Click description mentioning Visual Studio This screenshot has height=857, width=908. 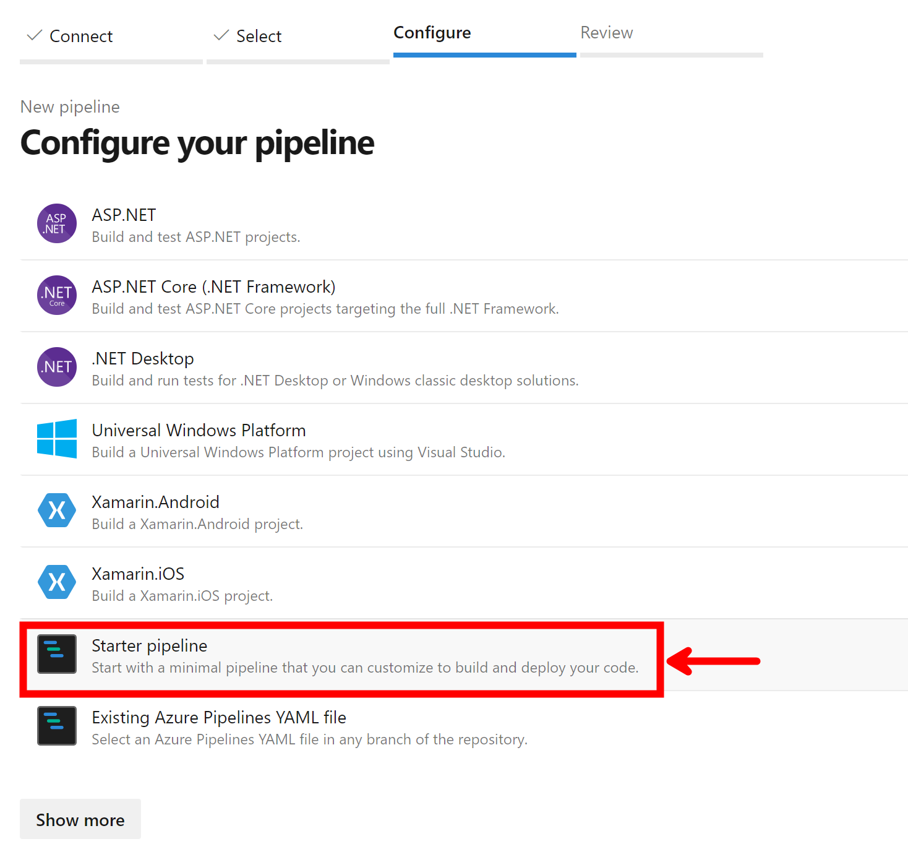(x=299, y=452)
